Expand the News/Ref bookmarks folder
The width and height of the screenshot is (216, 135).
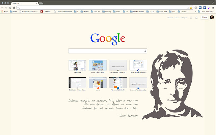point(162,11)
